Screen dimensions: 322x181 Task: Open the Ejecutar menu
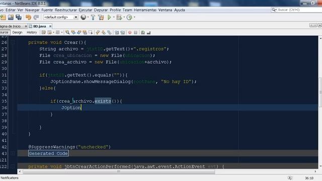(x=86, y=10)
